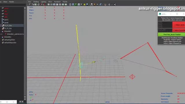
Task: Select the highlighted 01_Grp outliner node
Action: click(x=8, y=25)
